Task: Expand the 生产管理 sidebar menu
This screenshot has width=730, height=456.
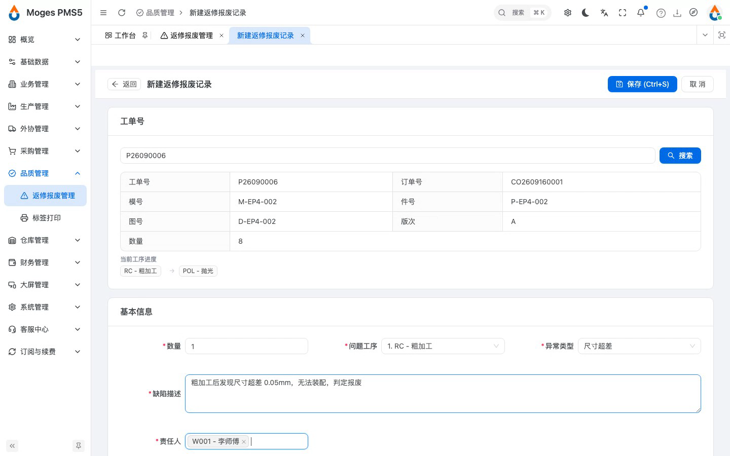Action: click(45, 106)
